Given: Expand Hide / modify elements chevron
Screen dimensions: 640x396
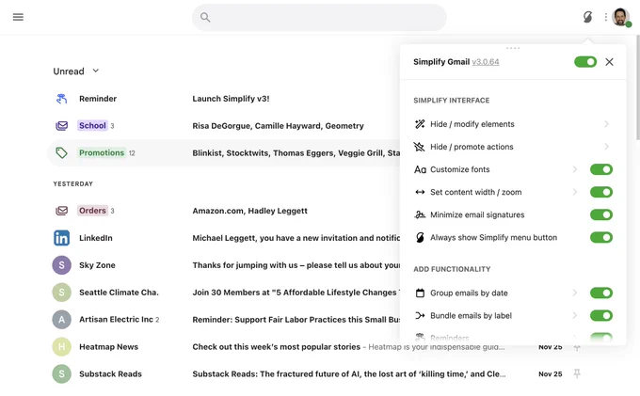Looking at the screenshot, I should pyautogui.click(x=606, y=124).
